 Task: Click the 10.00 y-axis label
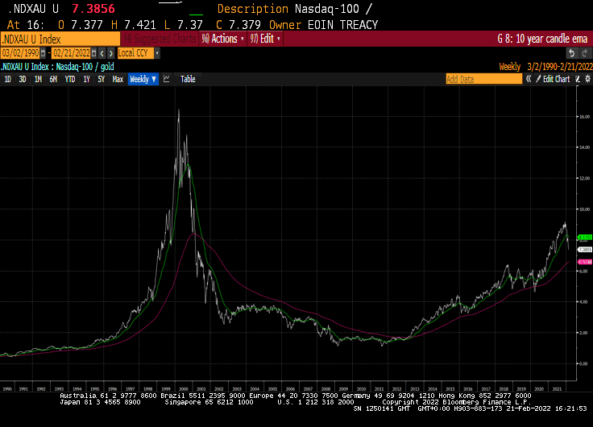click(x=584, y=209)
